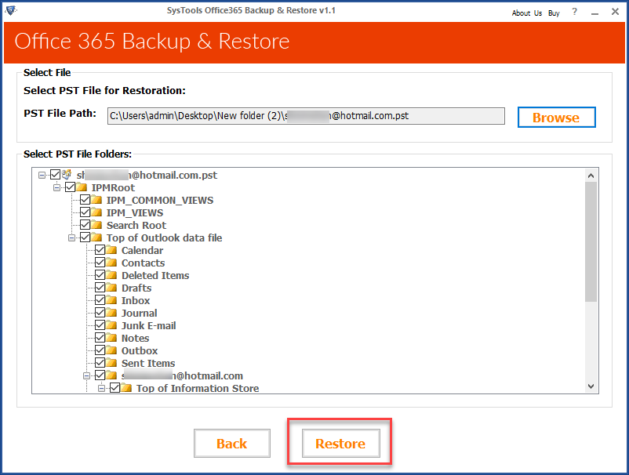The height and width of the screenshot is (475, 629).
Task: Click the folder icon beside IPM_COMMON_VIEWS
Action: point(96,200)
